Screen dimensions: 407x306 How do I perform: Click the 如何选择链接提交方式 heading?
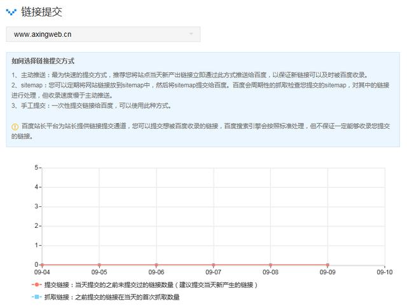[x=43, y=62]
